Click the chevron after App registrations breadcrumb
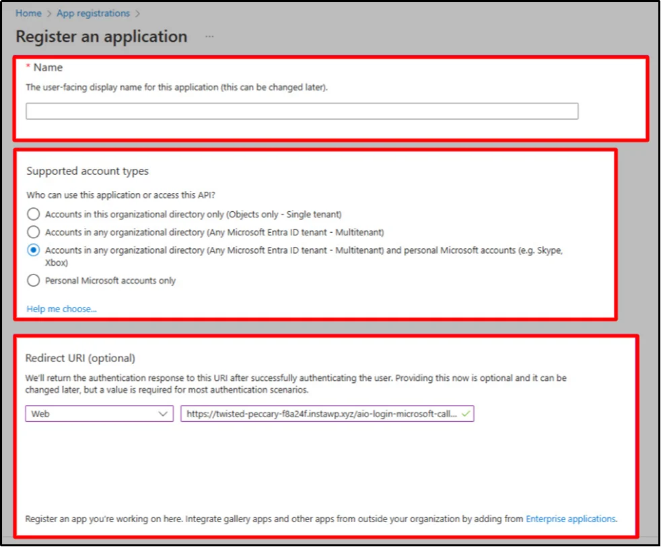This screenshot has width=661, height=547. coord(136,13)
